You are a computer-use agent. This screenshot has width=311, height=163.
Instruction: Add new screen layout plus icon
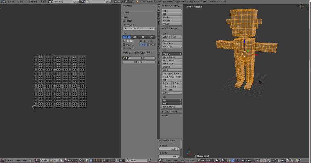(x=75, y=2)
